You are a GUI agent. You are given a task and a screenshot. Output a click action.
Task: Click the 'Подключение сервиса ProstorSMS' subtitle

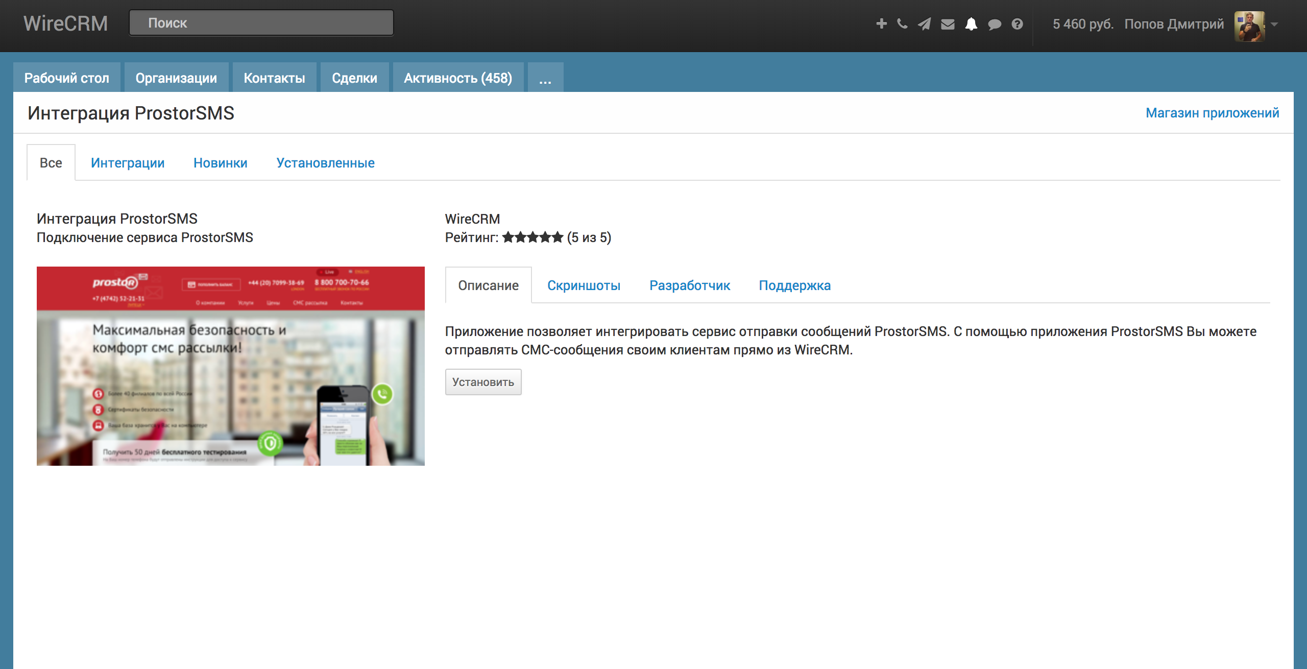coord(145,237)
